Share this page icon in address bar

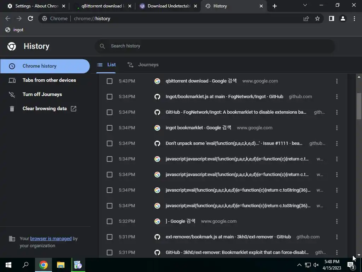tap(306, 18)
